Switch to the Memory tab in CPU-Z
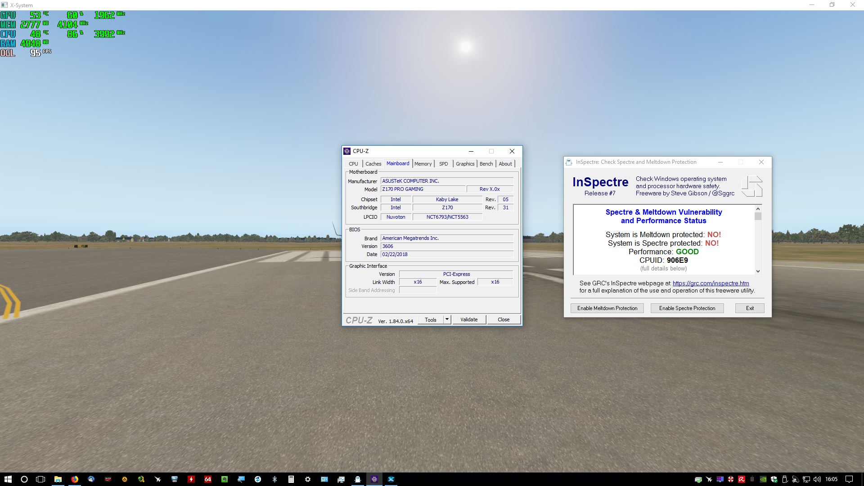Image resolution: width=864 pixels, height=486 pixels. 423,164
